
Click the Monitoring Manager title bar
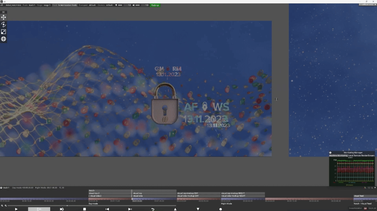click(x=353, y=153)
